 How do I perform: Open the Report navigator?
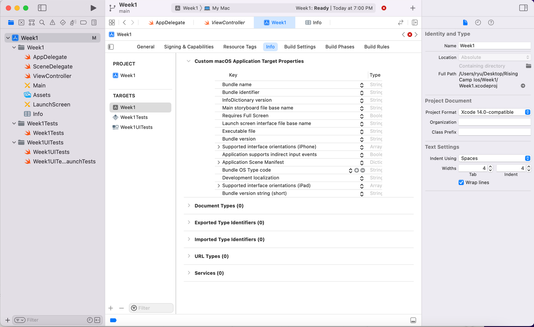click(x=94, y=22)
